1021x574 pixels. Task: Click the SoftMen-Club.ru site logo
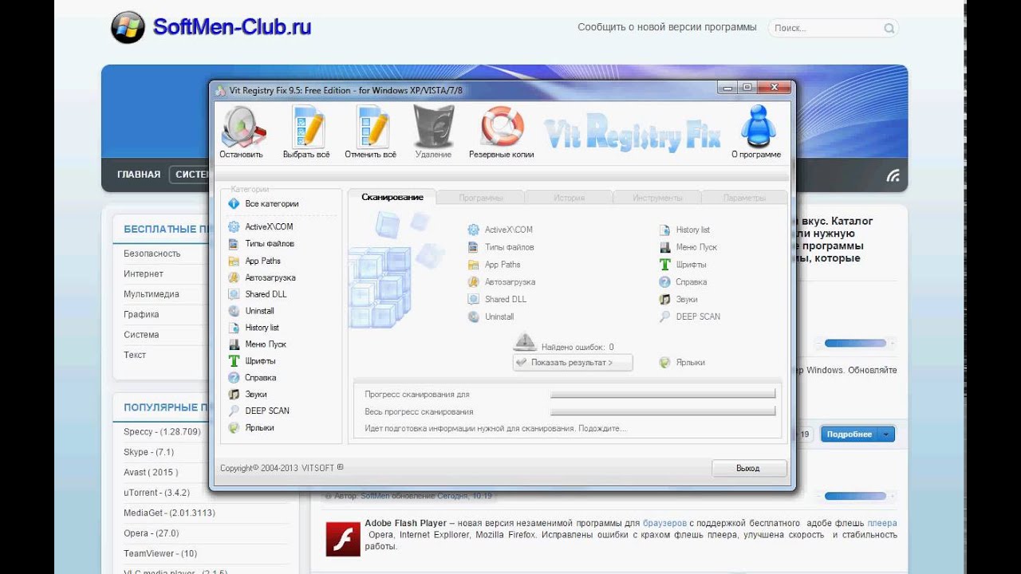(x=211, y=28)
